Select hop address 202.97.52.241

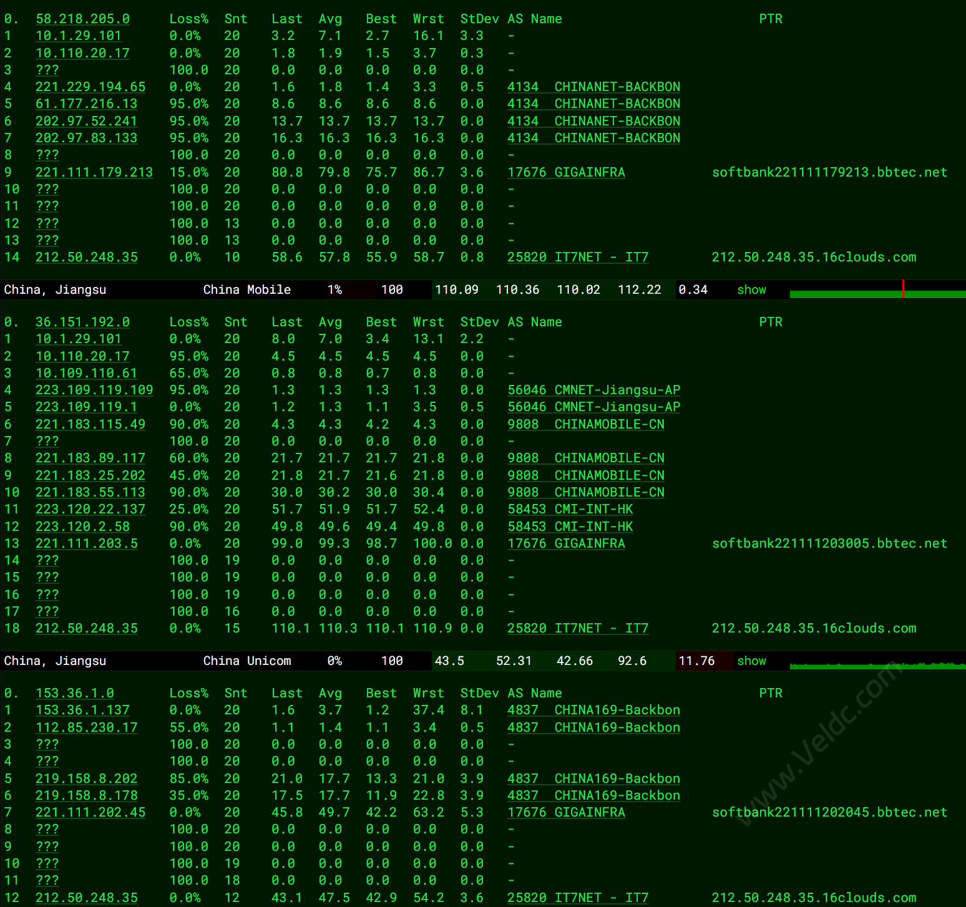(87, 122)
